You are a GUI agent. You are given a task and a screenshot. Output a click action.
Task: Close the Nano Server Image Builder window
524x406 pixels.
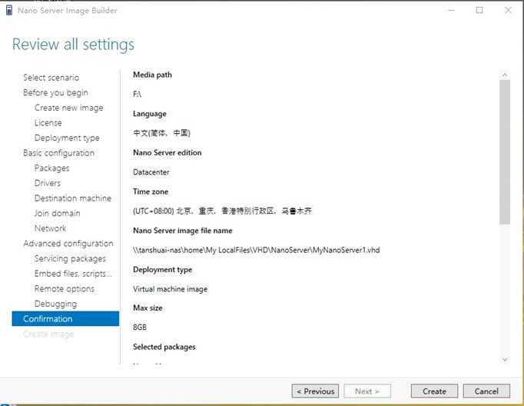pyautogui.click(x=508, y=10)
